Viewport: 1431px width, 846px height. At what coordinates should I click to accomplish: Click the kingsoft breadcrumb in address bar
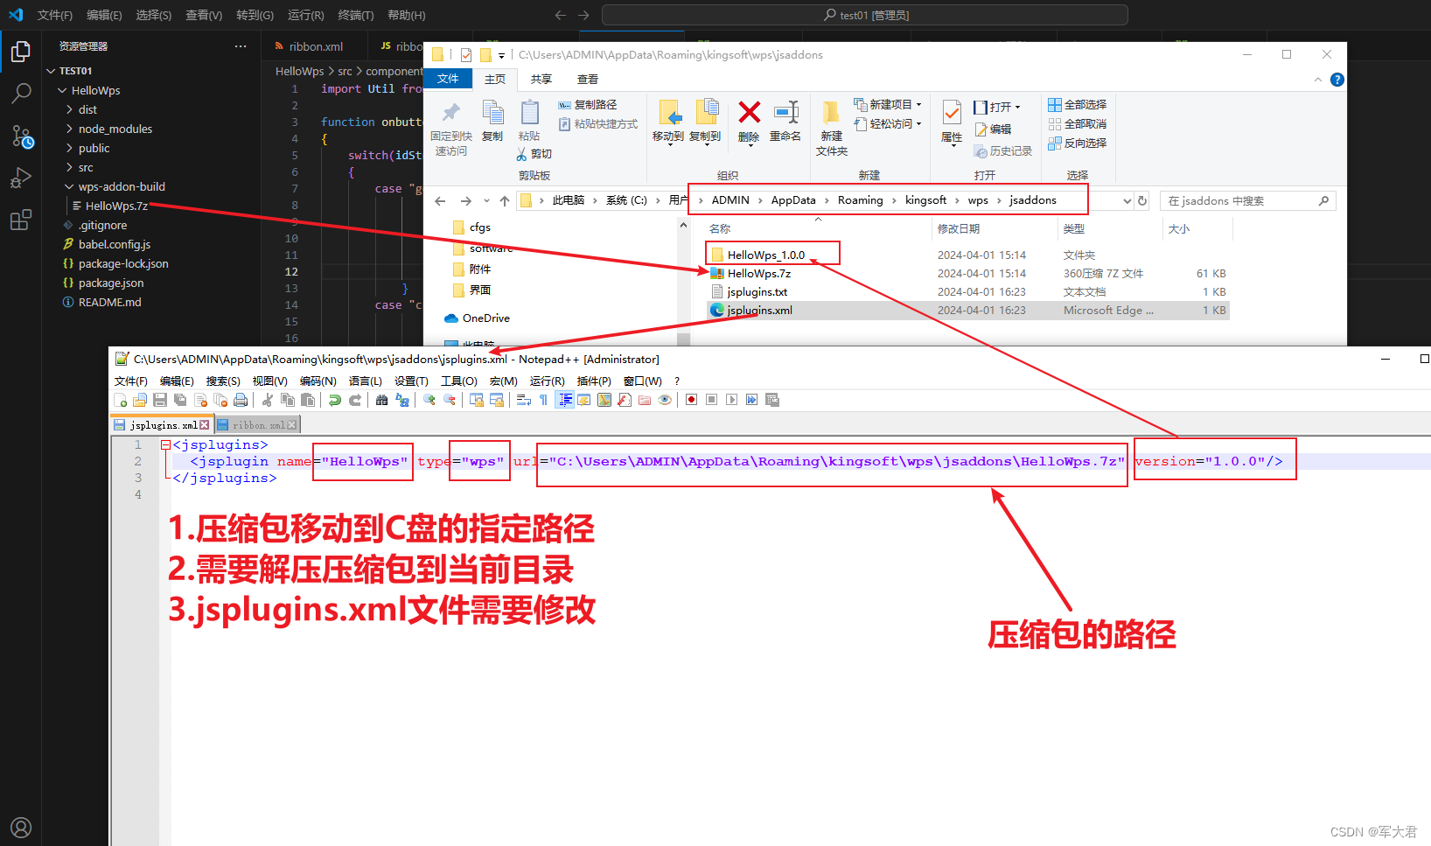pyautogui.click(x=925, y=200)
